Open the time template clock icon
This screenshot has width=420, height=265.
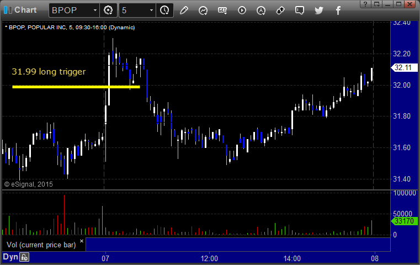pos(164,10)
